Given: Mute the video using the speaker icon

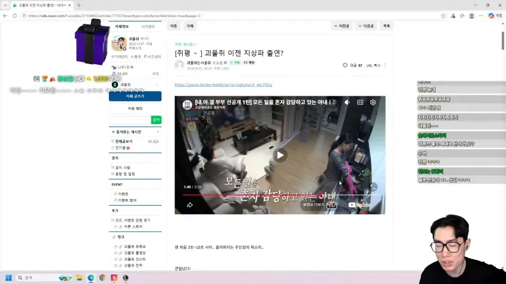Looking at the screenshot, I should 347,102.
